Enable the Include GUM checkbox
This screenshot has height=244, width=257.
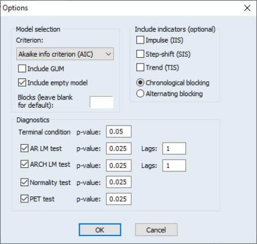[x=22, y=69]
